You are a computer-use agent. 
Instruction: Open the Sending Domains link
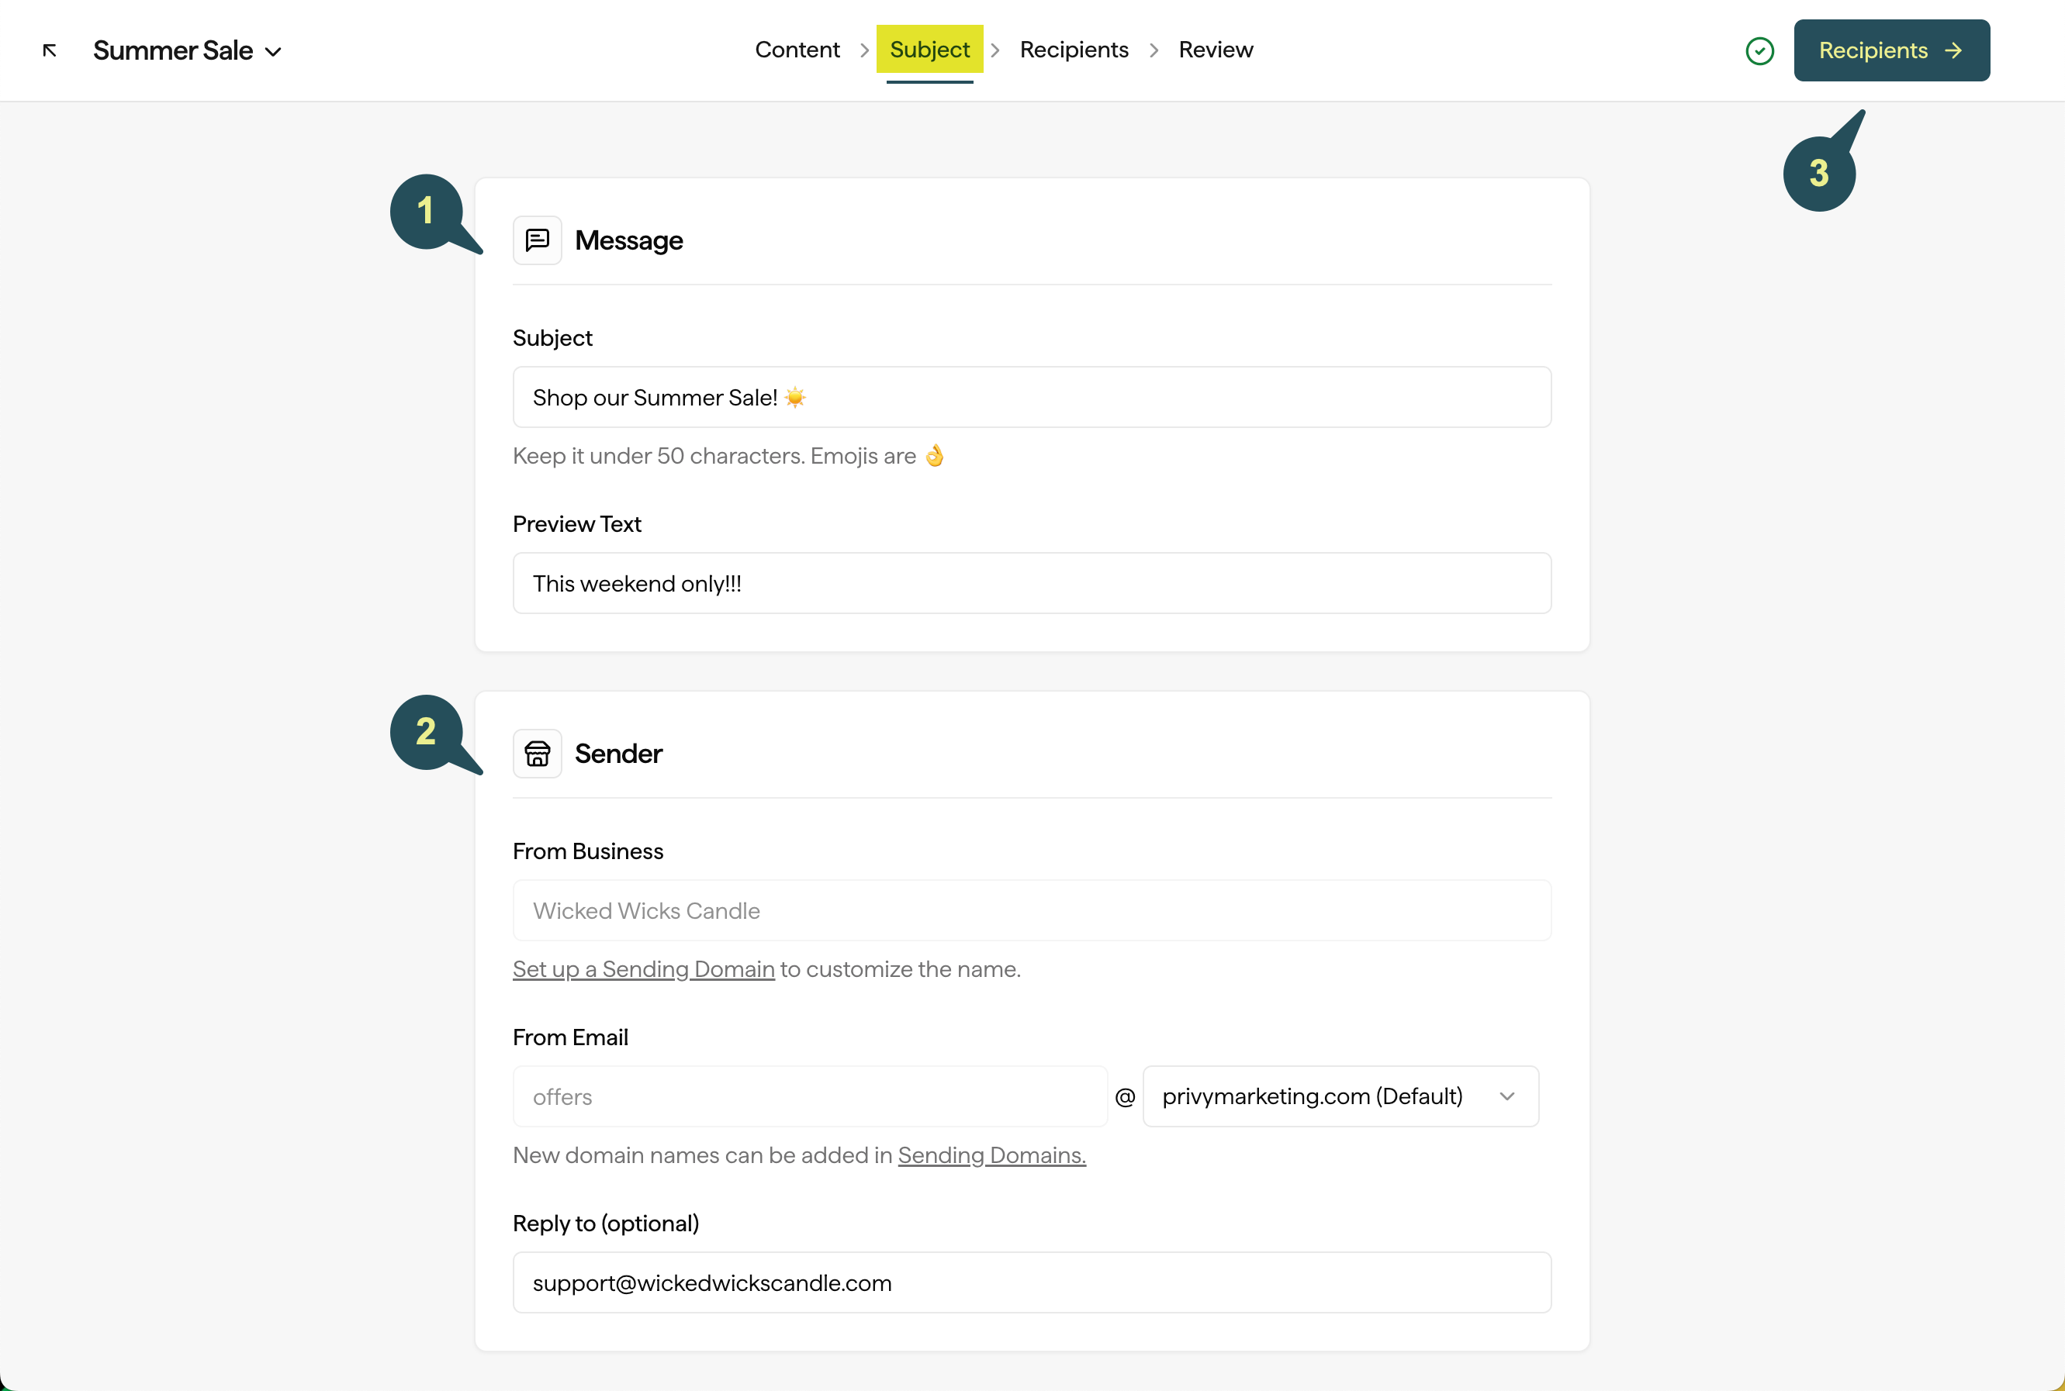pos(991,1155)
